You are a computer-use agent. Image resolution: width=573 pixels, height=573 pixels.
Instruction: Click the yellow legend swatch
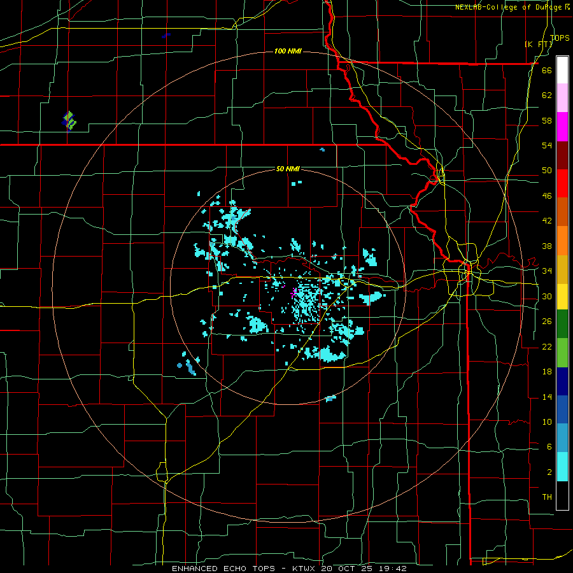coord(562,297)
